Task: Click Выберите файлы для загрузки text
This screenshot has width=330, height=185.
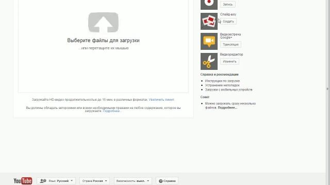Action: (x=103, y=40)
